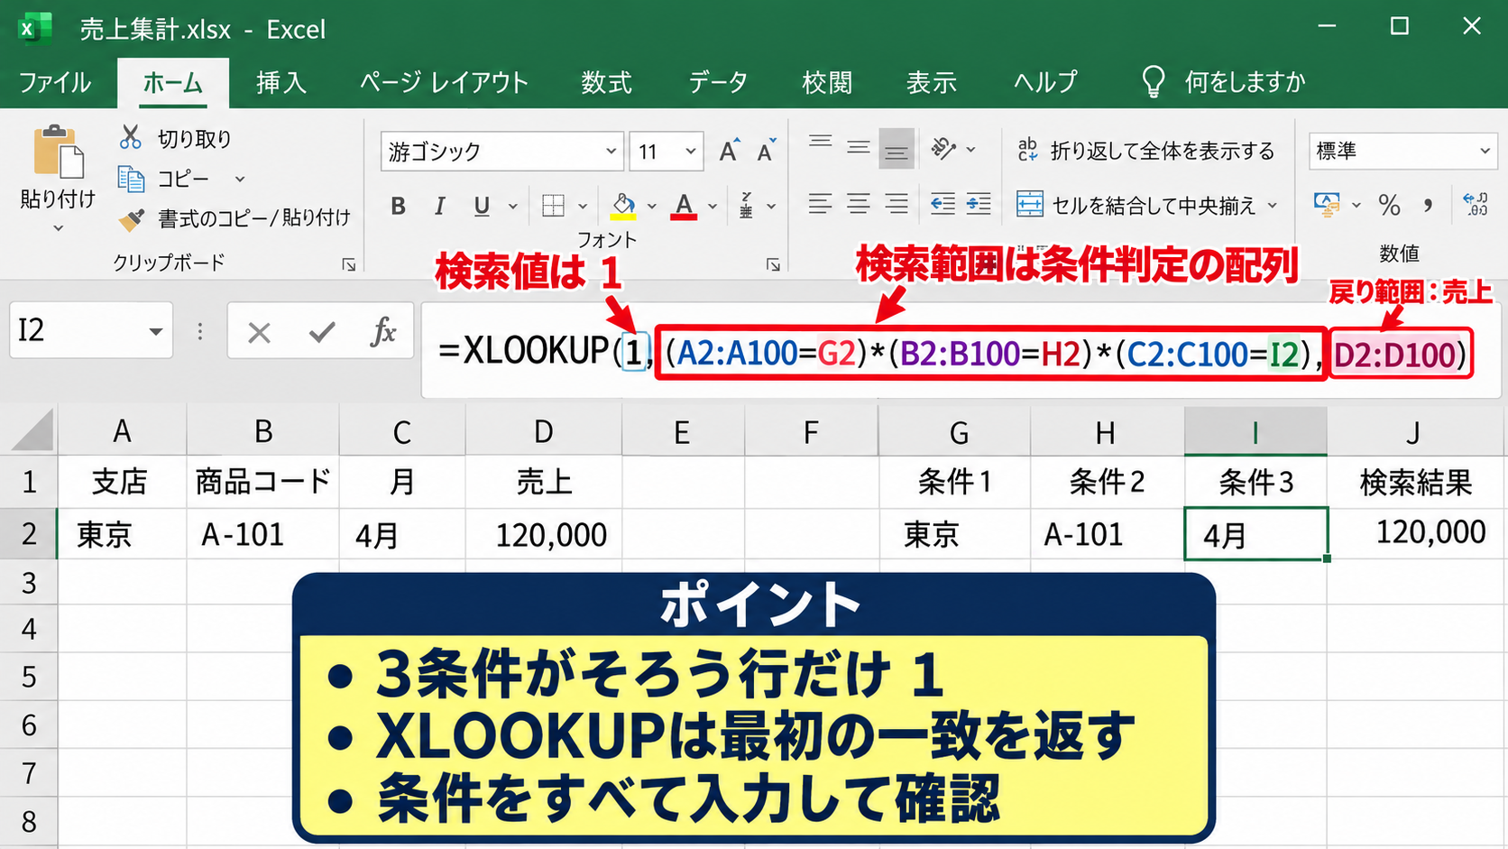Click the increase decimal places icon
This screenshot has width=1508, height=849.
point(1476,205)
